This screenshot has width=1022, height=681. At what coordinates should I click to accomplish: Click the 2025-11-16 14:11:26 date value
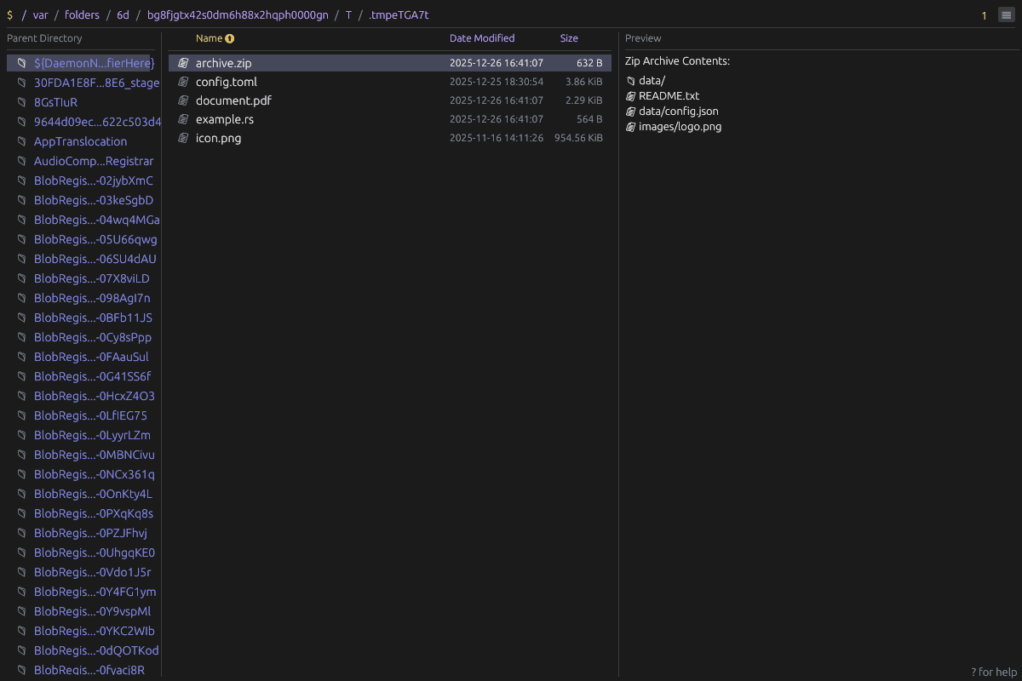pos(497,138)
